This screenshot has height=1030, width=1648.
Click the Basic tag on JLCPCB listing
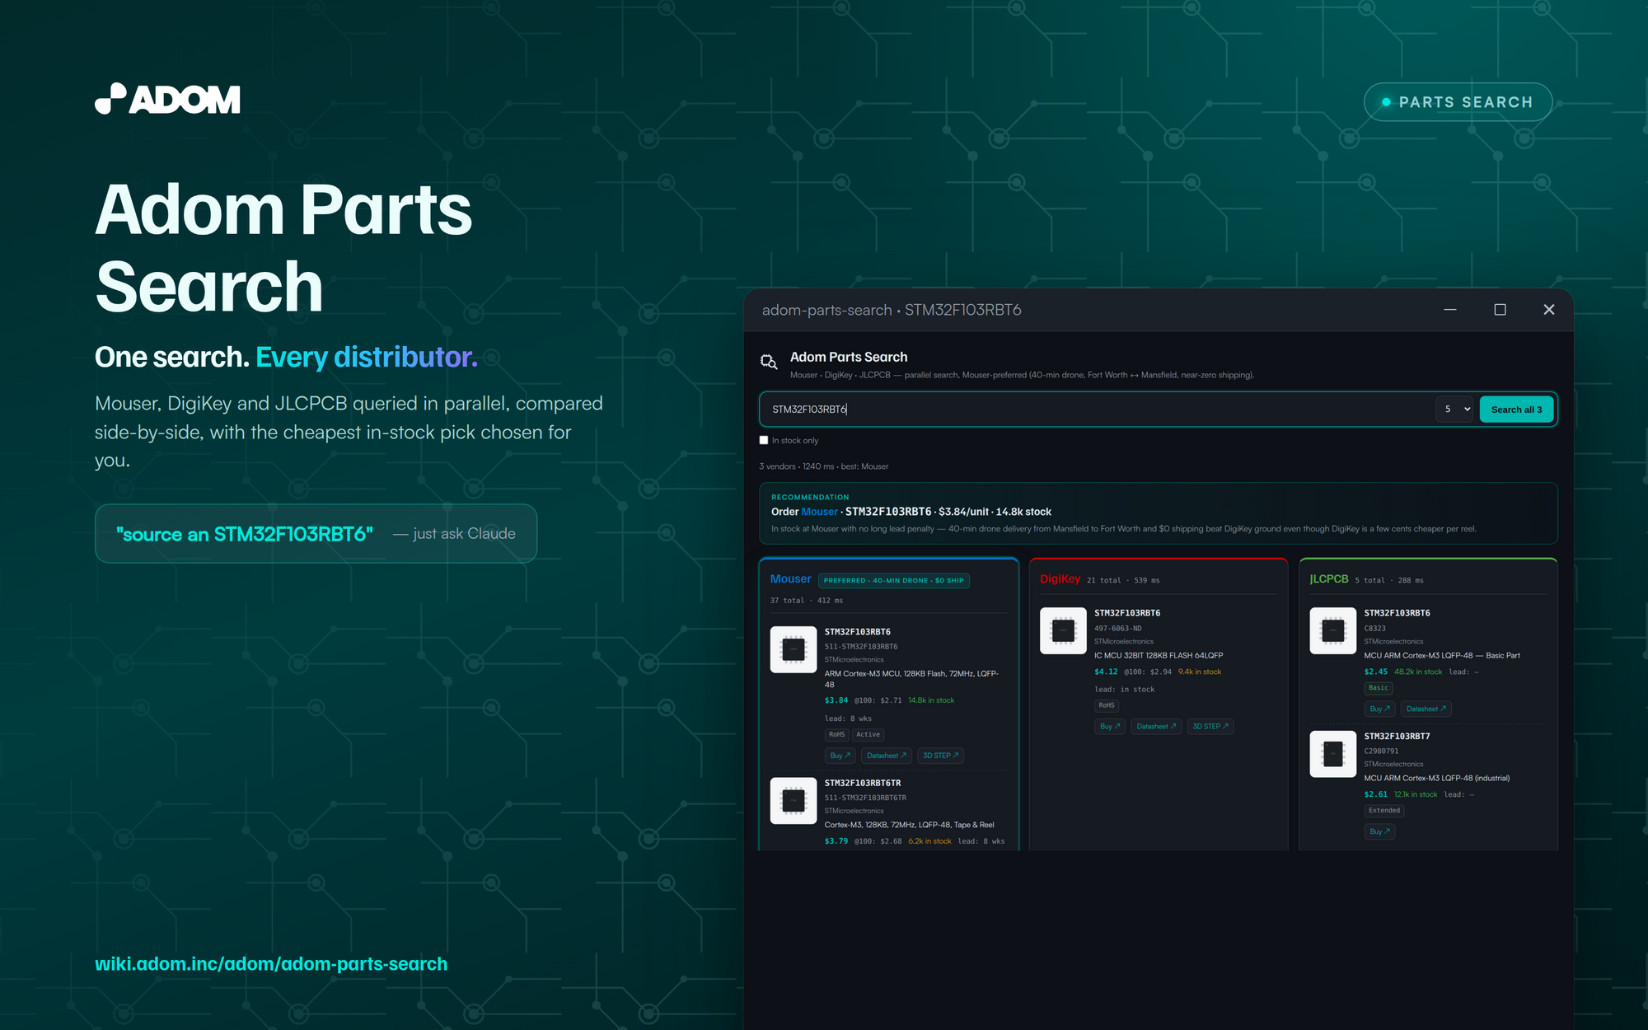click(1378, 688)
